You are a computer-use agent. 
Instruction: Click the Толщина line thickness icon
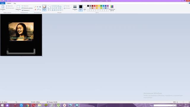tap(75, 7)
